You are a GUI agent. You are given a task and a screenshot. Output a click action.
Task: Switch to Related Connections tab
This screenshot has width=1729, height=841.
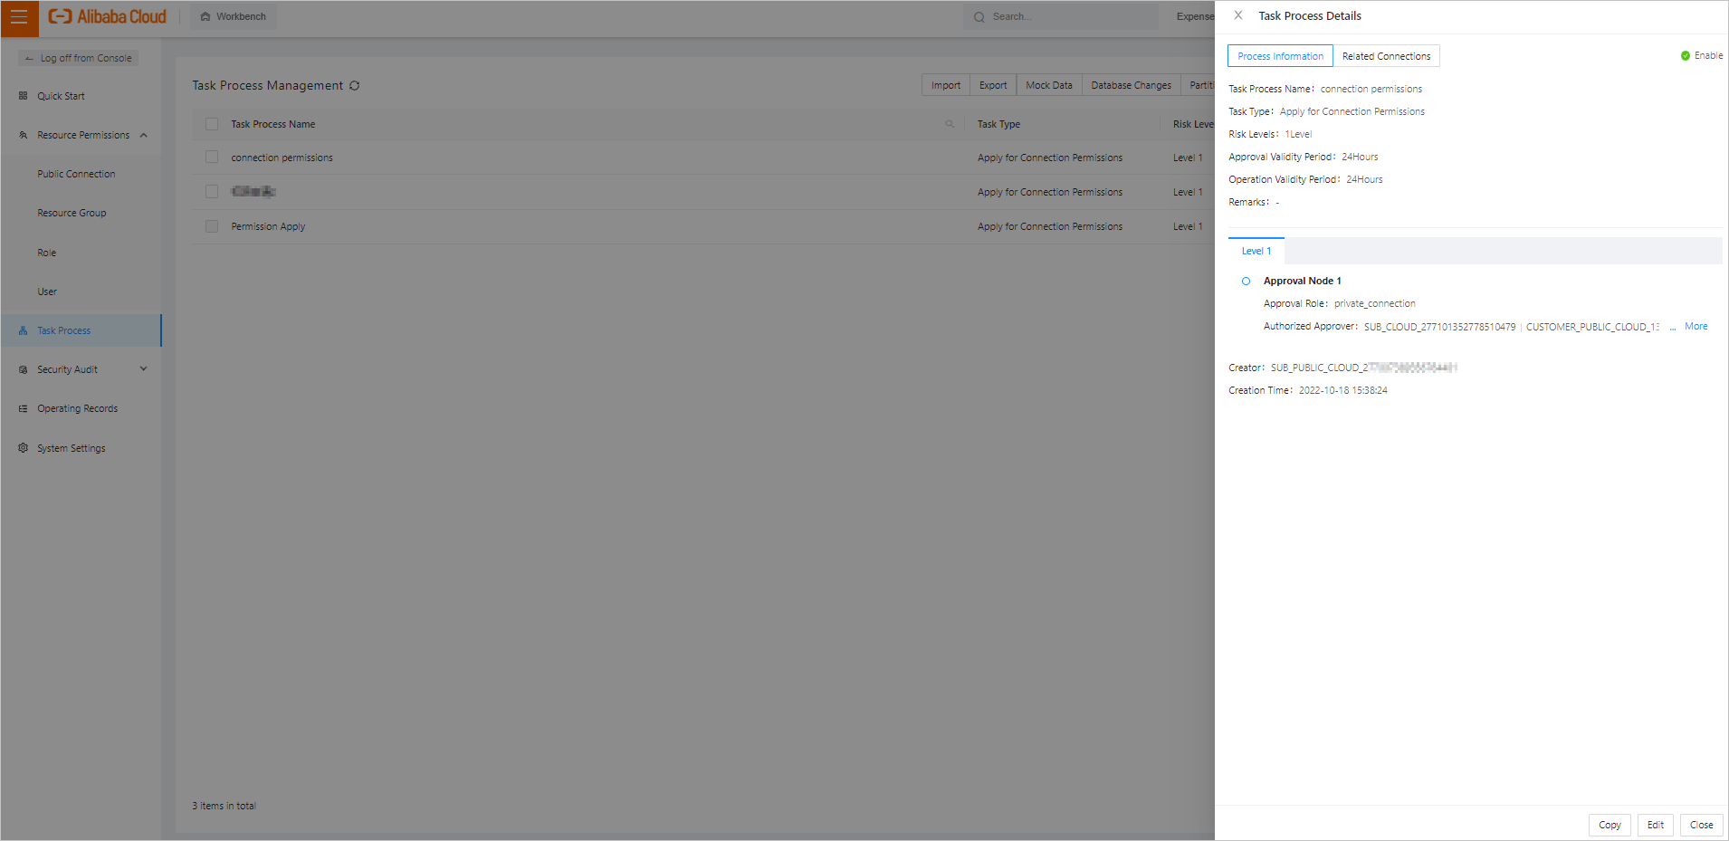[1386, 56]
